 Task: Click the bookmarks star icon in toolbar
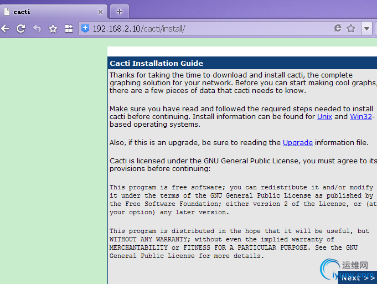point(53,29)
